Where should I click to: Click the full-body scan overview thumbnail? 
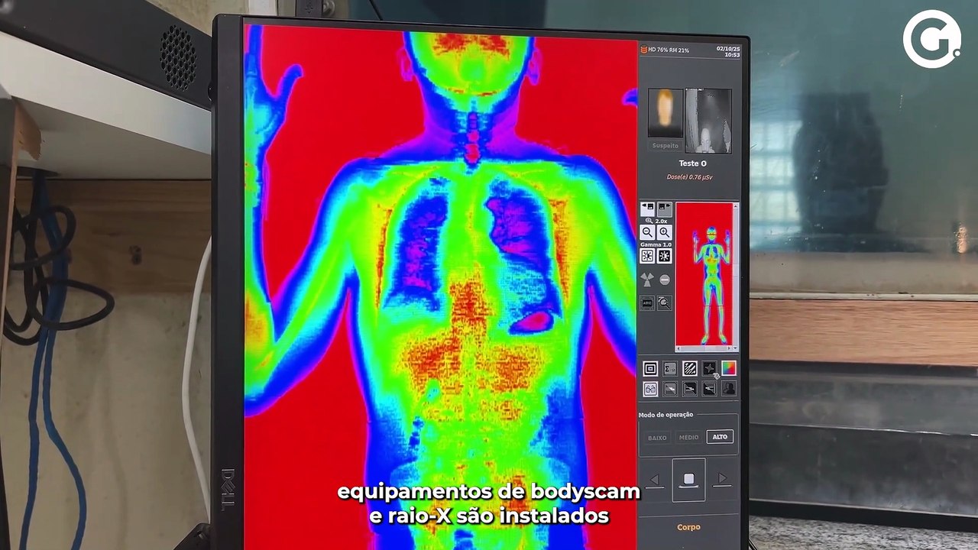pyautogui.click(x=704, y=273)
